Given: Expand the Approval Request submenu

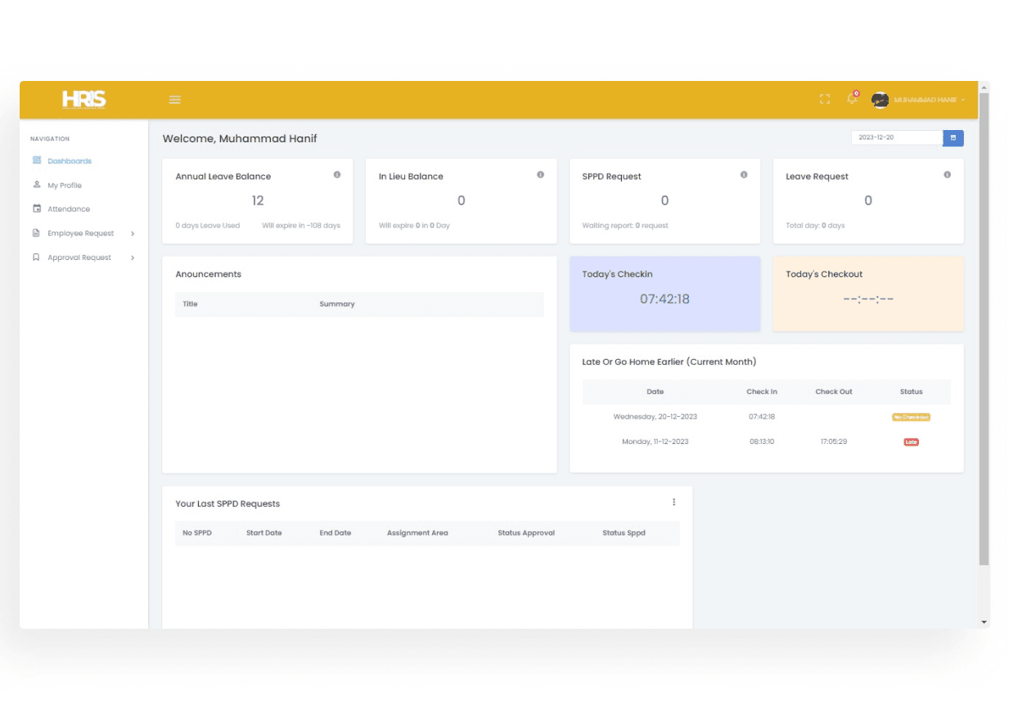Looking at the screenshot, I should point(132,257).
